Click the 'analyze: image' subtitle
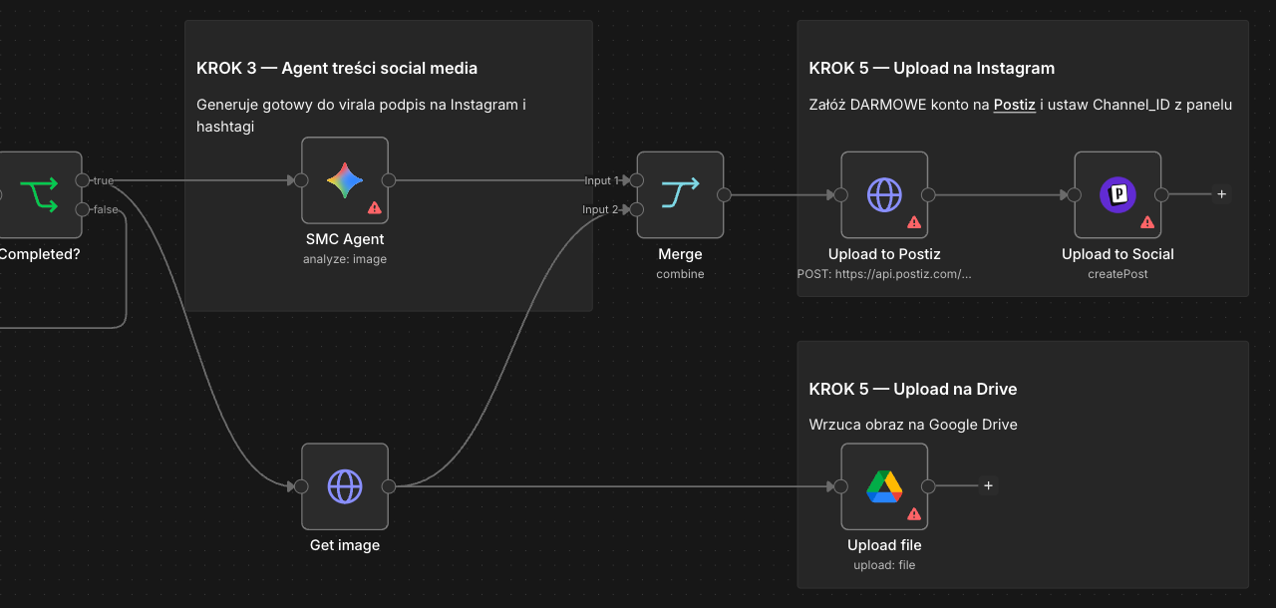The image size is (1276, 608). pos(345,259)
